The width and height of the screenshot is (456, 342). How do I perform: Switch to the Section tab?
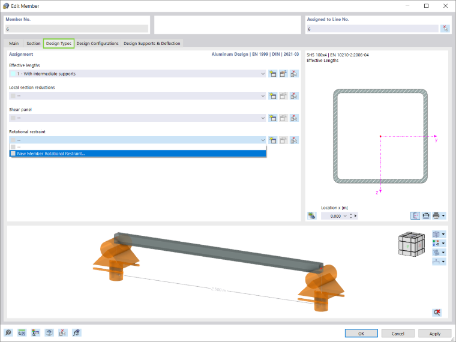(x=34, y=43)
